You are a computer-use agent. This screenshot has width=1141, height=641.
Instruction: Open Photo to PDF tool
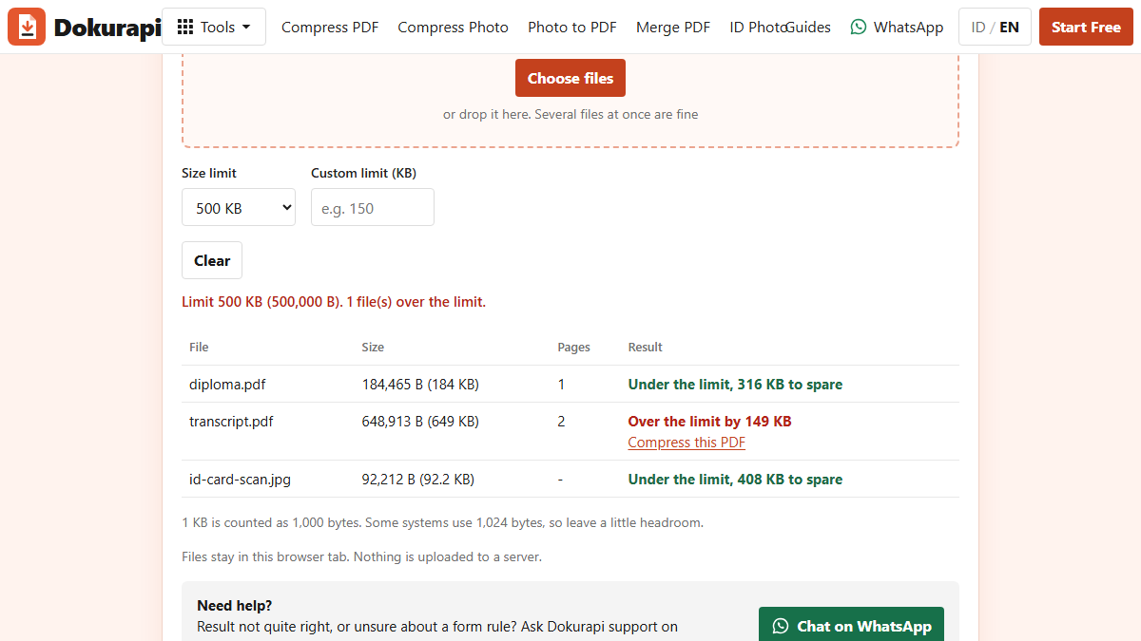(x=572, y=27)
